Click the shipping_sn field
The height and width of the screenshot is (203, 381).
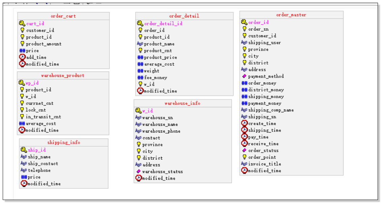point(262,117)
